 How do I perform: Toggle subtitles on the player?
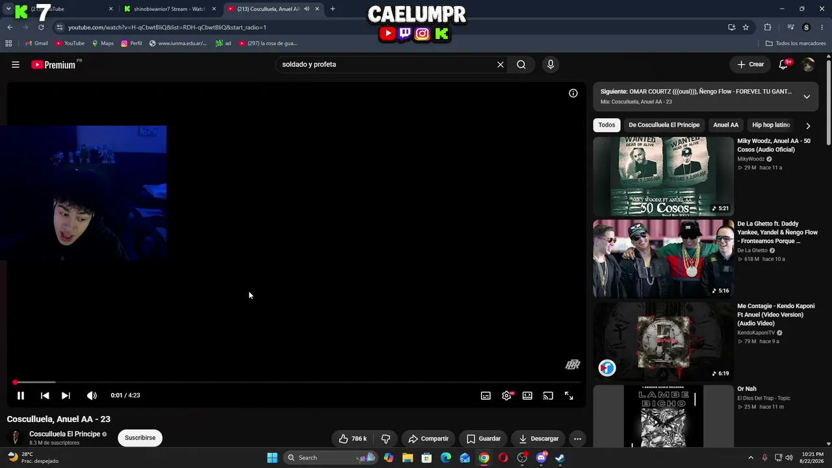click(486, 395)
